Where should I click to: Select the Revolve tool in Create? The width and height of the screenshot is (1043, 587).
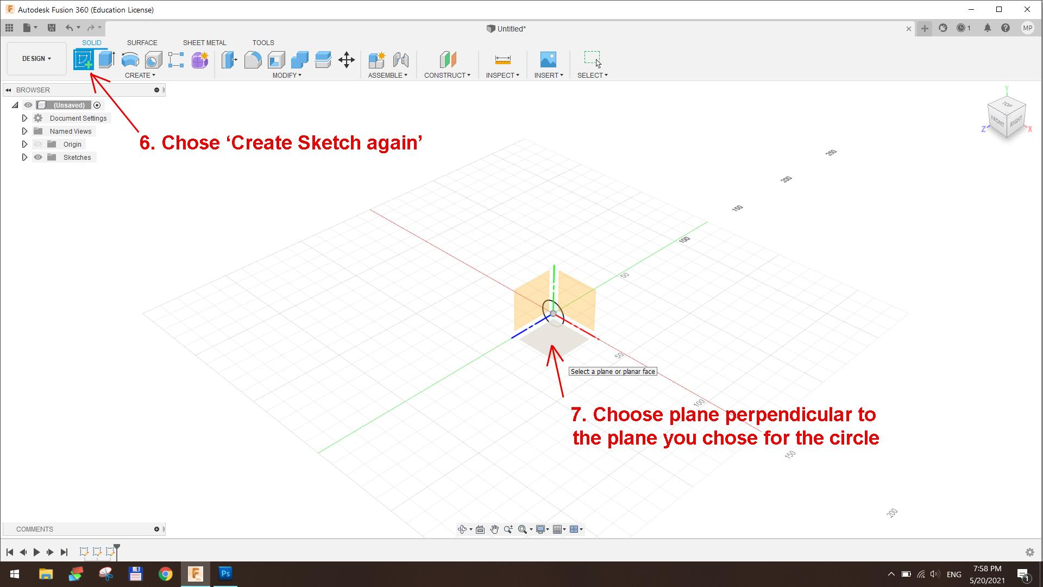coord(130,60)
